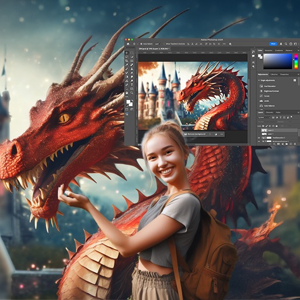The image size is (300, 300).
Task: Tick the Show Transform Controls checkbox
Action: point(164,44)
